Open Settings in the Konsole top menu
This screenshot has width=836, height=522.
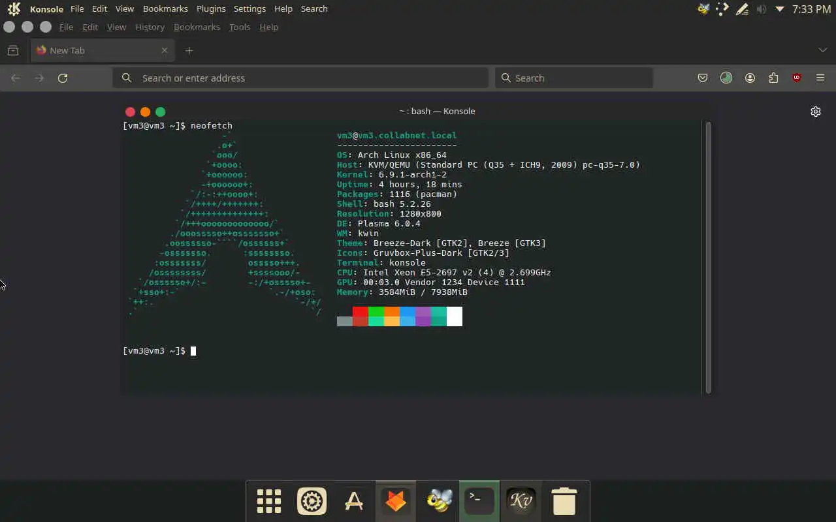click(249, 9)
